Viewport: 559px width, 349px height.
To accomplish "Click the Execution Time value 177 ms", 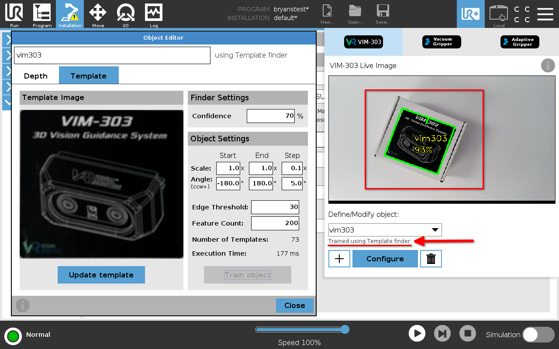I will (x=288, y=253).
